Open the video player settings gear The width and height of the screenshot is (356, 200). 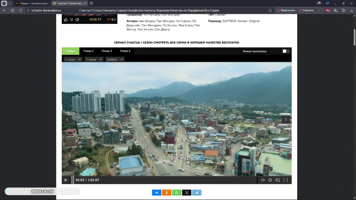click(x=270, y=180)
